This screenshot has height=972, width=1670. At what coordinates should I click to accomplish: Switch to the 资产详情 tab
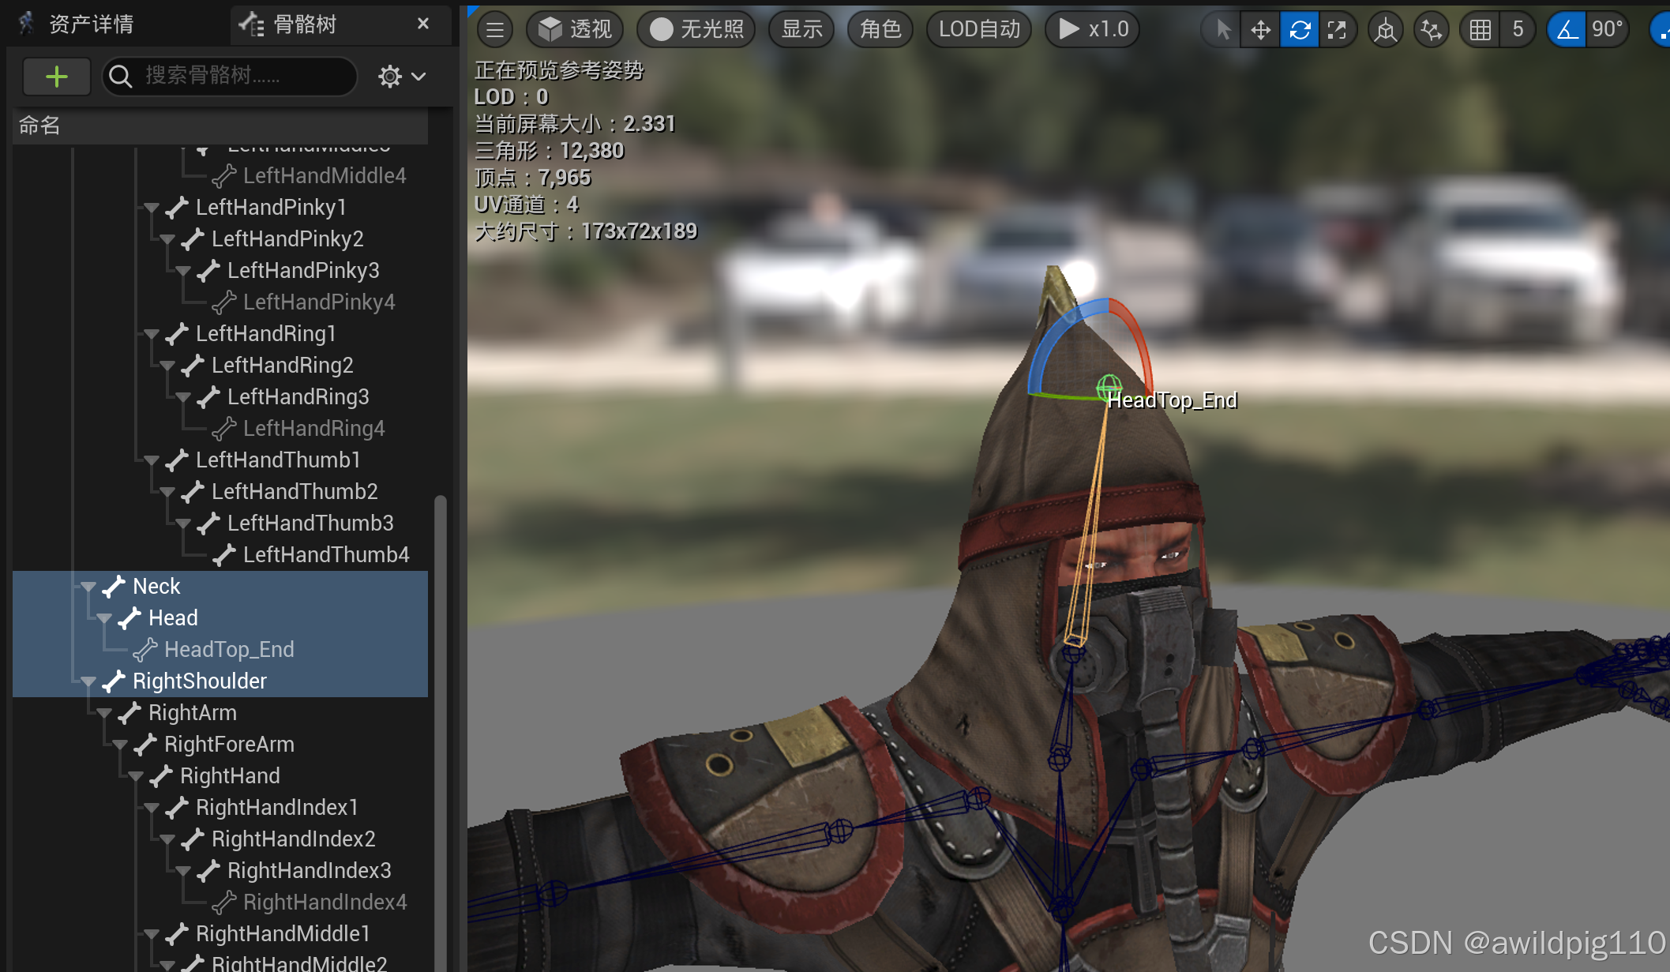91,24
